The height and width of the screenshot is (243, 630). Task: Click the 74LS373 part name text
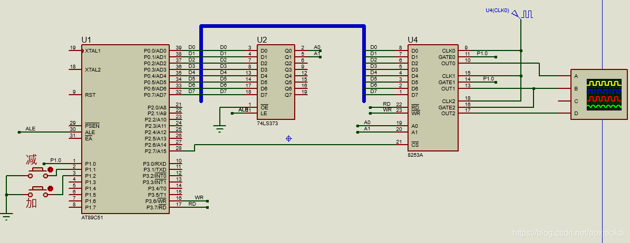[x=267, y=124]
